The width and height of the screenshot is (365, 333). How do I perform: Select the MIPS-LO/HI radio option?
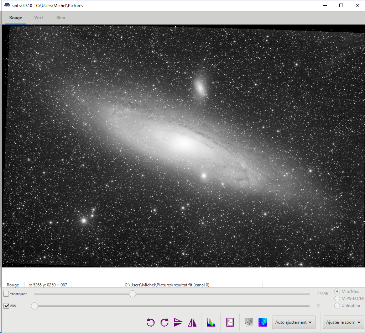[x=337, y=298]
